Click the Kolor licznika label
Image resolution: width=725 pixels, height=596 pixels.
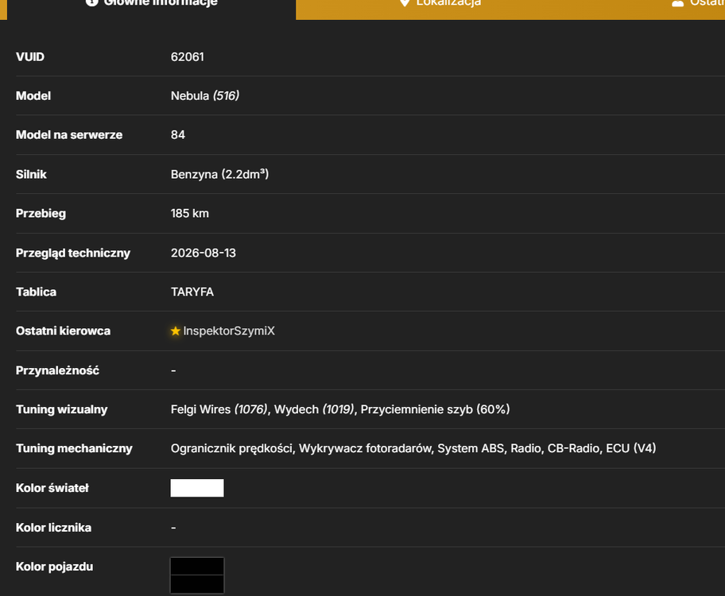[53, 528]
